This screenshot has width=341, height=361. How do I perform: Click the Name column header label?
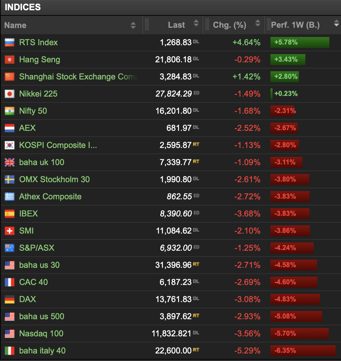tap(15, 25)
